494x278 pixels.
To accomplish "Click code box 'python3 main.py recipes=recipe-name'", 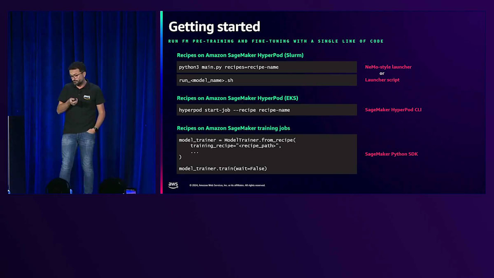I will [x=267, y=67].
